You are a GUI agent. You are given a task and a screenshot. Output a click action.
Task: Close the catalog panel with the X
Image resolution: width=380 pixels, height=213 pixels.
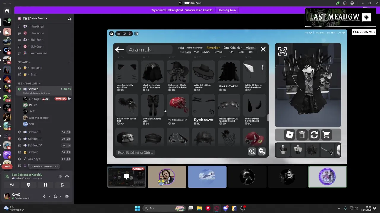click(263, 49)
